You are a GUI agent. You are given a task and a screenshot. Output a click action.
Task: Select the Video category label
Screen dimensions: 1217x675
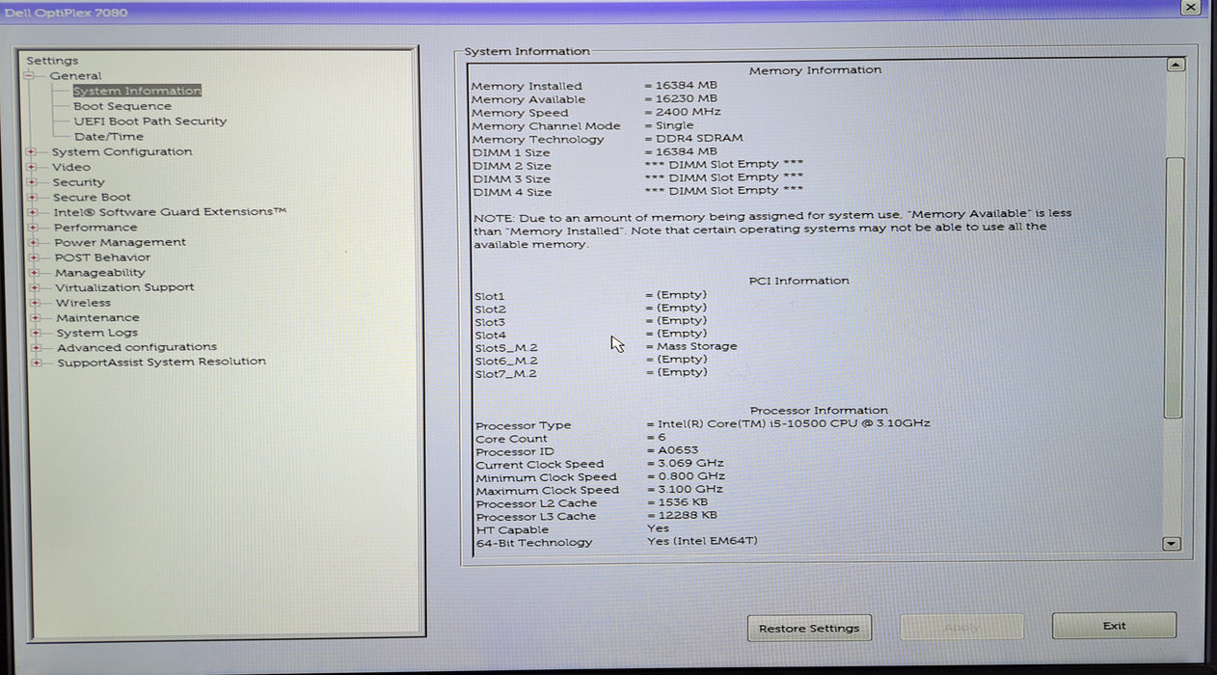coord(71,167)
